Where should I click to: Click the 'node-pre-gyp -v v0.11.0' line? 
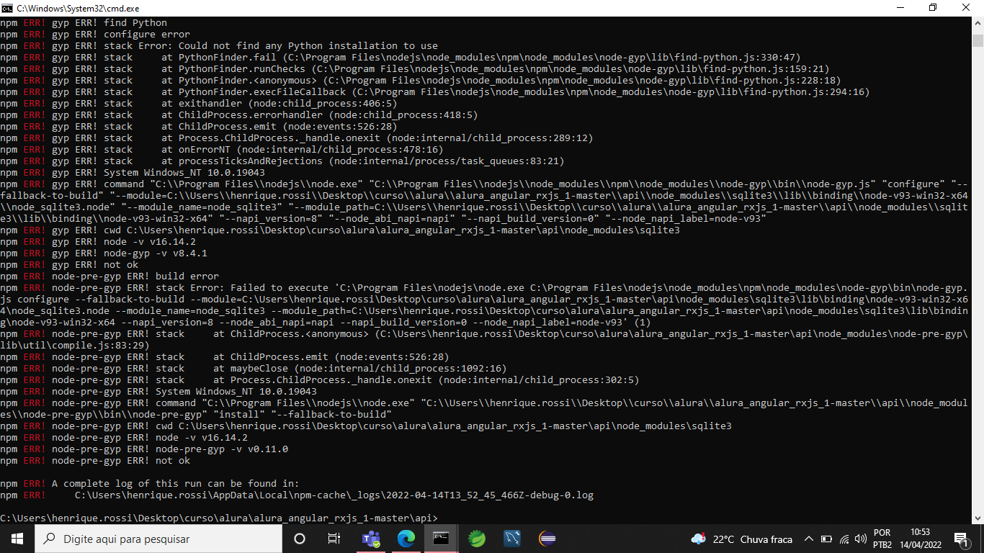[144, 449]
